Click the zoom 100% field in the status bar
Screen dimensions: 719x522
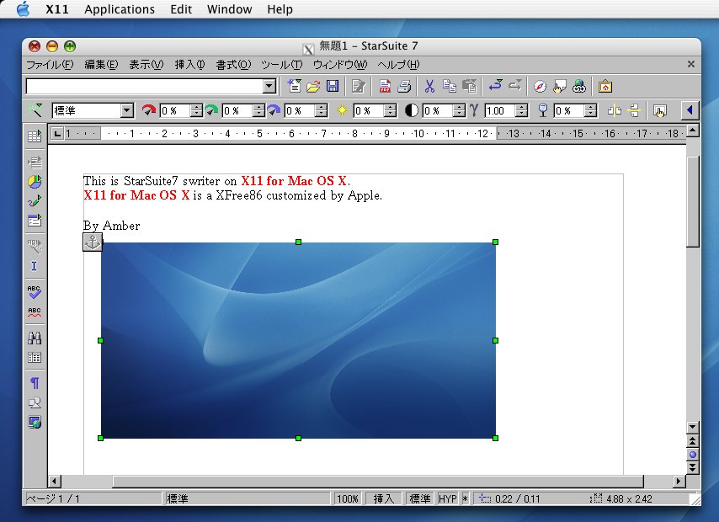[x=348, y=498]
